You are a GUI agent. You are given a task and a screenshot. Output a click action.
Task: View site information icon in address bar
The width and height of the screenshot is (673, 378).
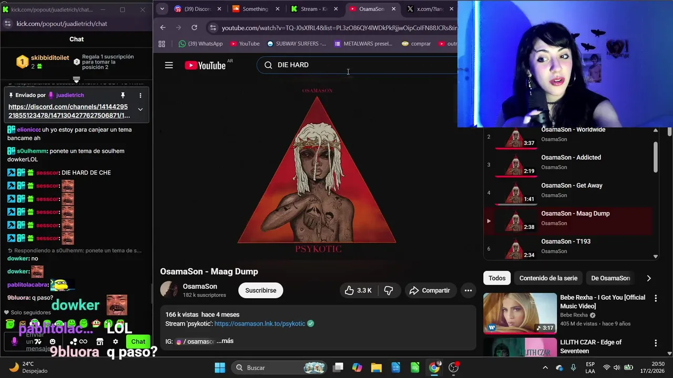(x=212, y=27)
